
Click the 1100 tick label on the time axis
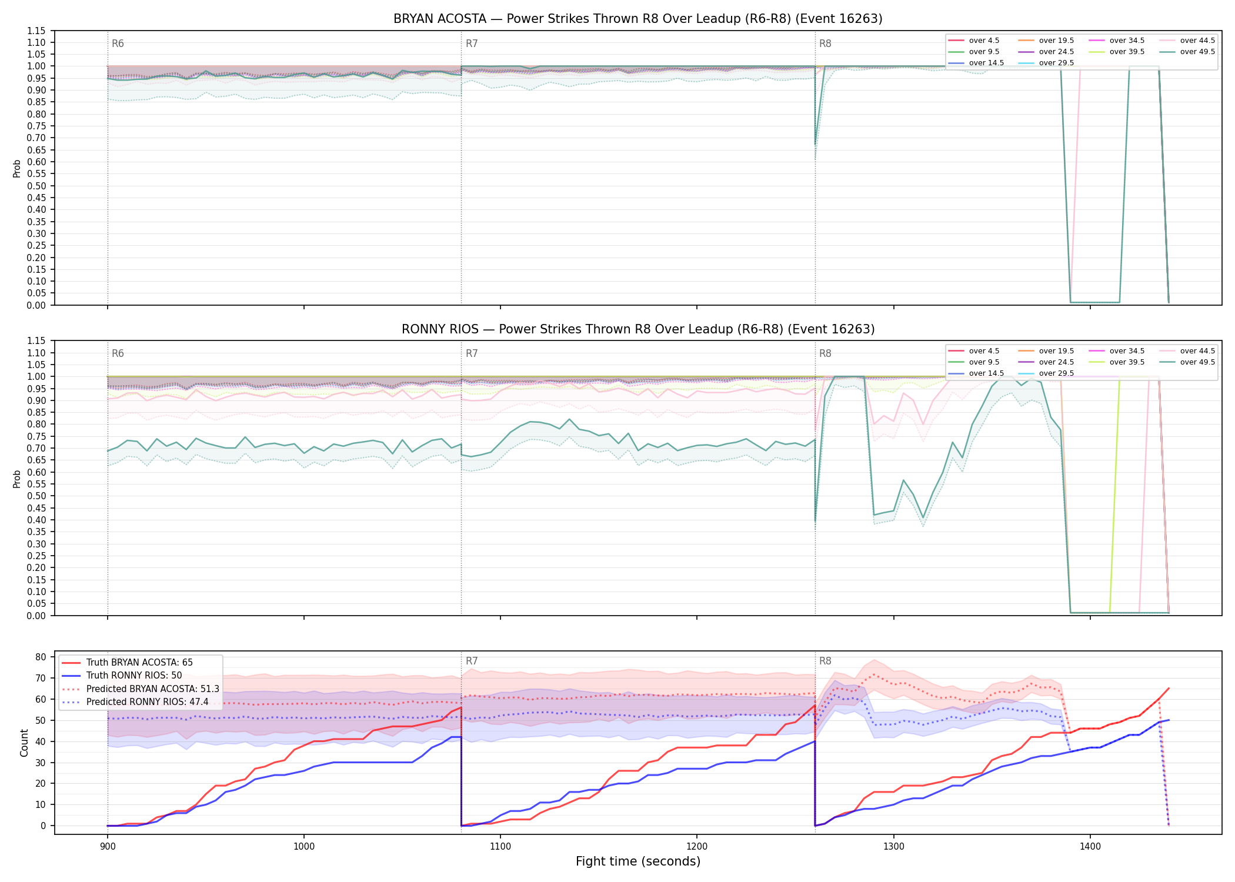(x=500, y=846)
